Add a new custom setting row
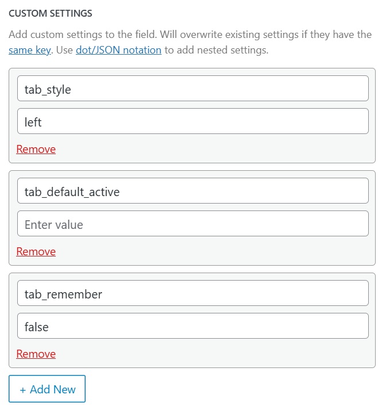This screenshot has width=386, height=406. click(x=47, y=389)
